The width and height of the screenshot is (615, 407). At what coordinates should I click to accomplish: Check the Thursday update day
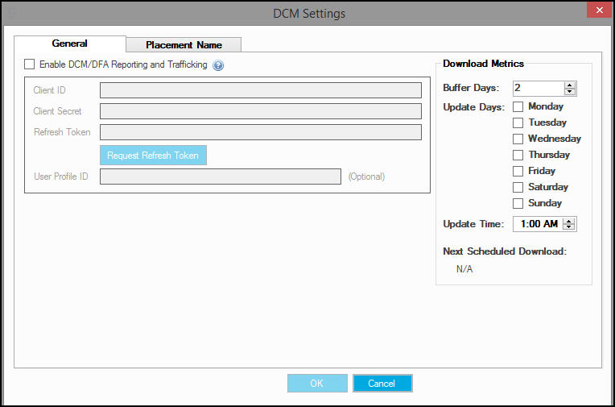(518, 155)
